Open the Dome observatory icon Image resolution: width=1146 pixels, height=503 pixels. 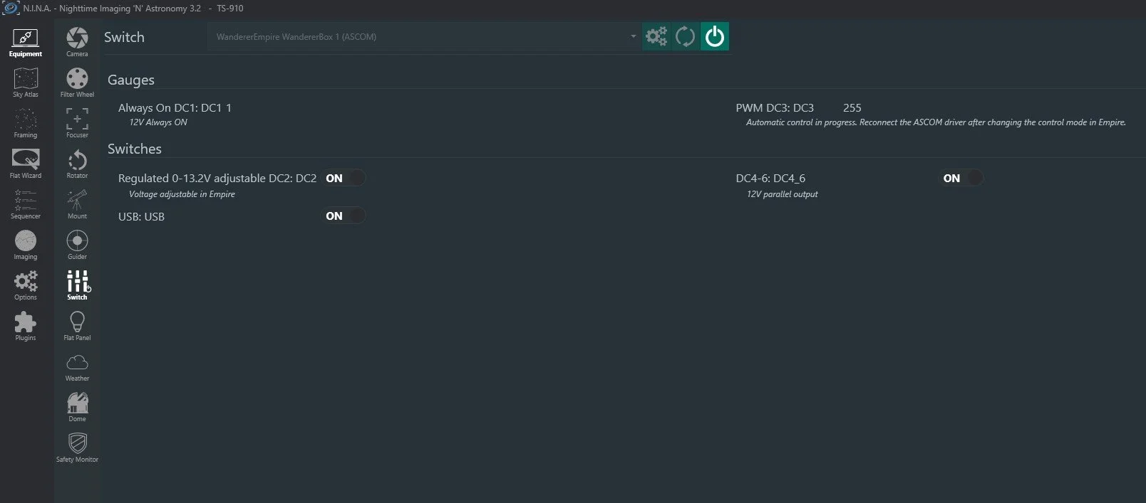[x=77, y=407]
